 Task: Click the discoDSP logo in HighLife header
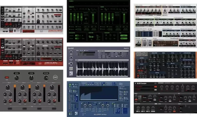[71, 48]
